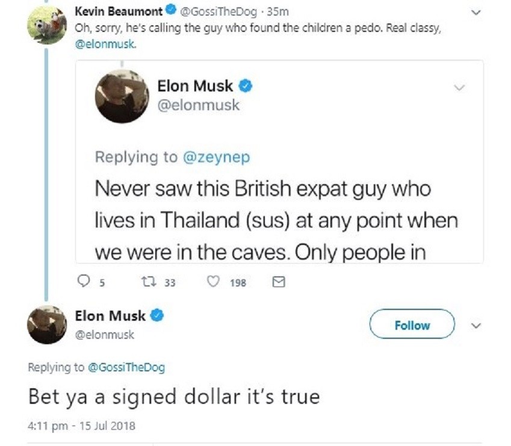
Task: Open Elon Musk avatar beside Follow button
Action: [x=48, y=325]
